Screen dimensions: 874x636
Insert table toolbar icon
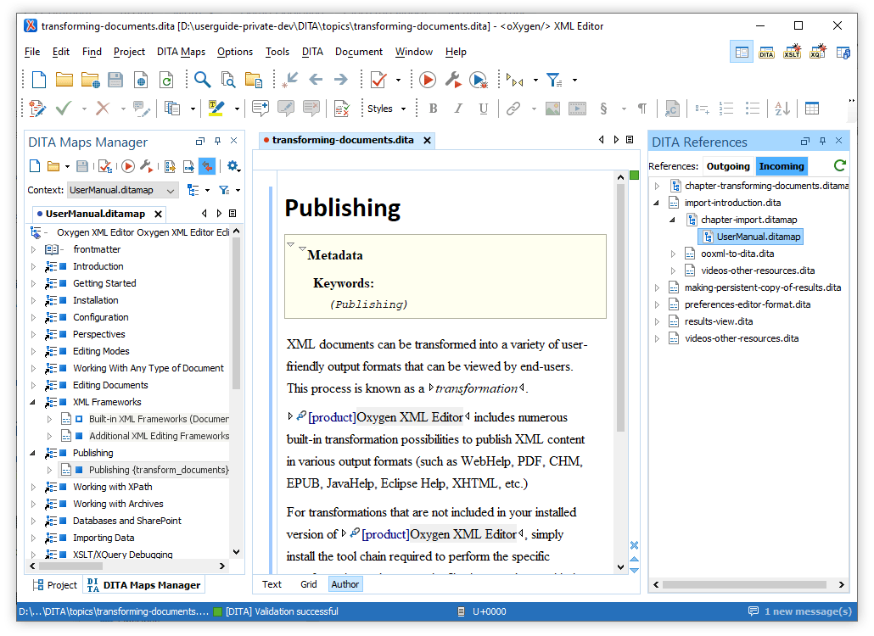(x=812, y=108)
